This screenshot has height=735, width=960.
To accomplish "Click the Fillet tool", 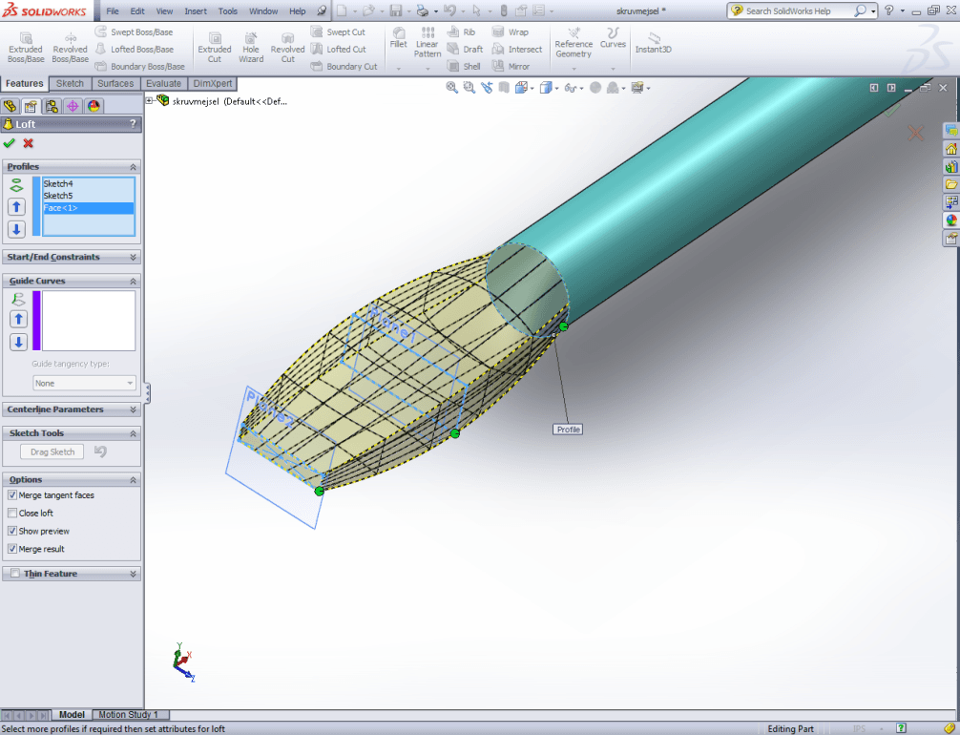I will pyautogui.click(x=398, y=37).
